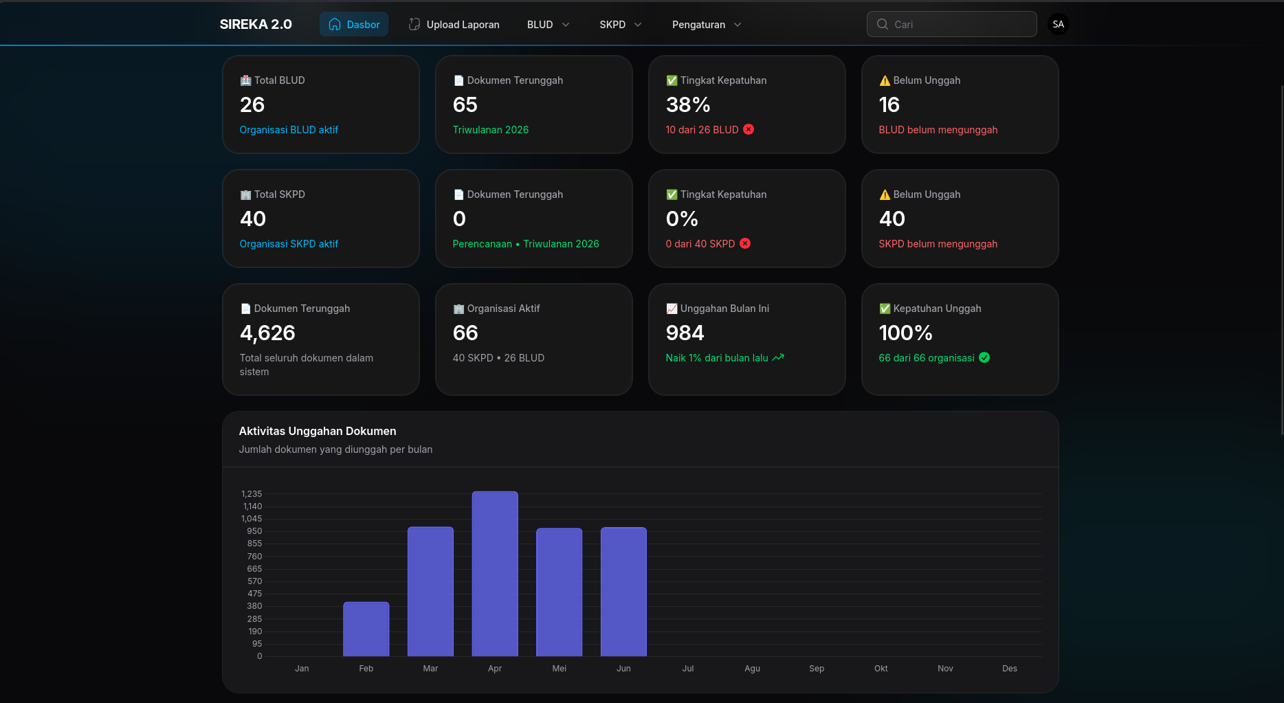Image resolution: width=1284 pixels, height=703 pixels.
Task: Open the SA user avatar menu
Action: point(1058,24)
